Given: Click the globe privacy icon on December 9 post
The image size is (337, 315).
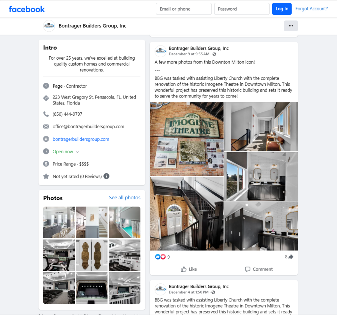Looking at the screenshot, I should click(x=214, y=54).
